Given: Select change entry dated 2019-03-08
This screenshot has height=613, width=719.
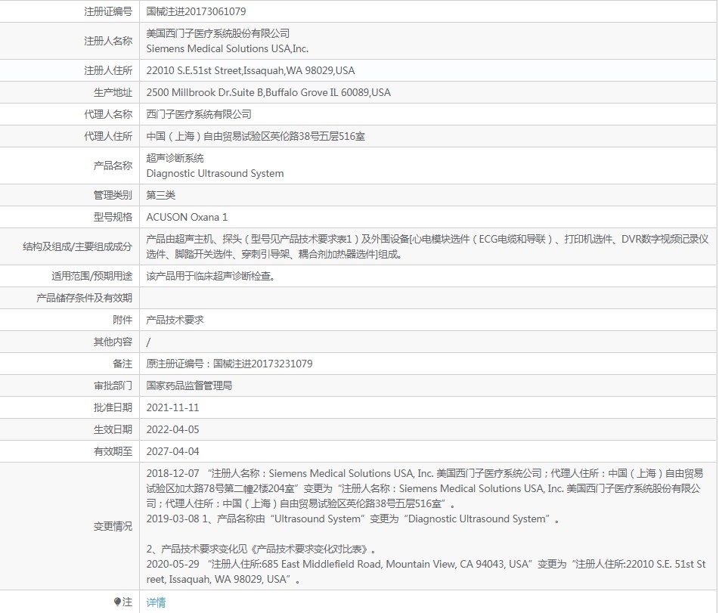Looking at the screenshot, I should coord(353,519).
